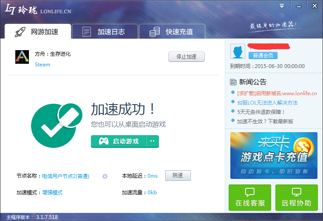Open 台服LOL无法进入解决方法 news link
The image size is (323, 221).
coord(267,102)
